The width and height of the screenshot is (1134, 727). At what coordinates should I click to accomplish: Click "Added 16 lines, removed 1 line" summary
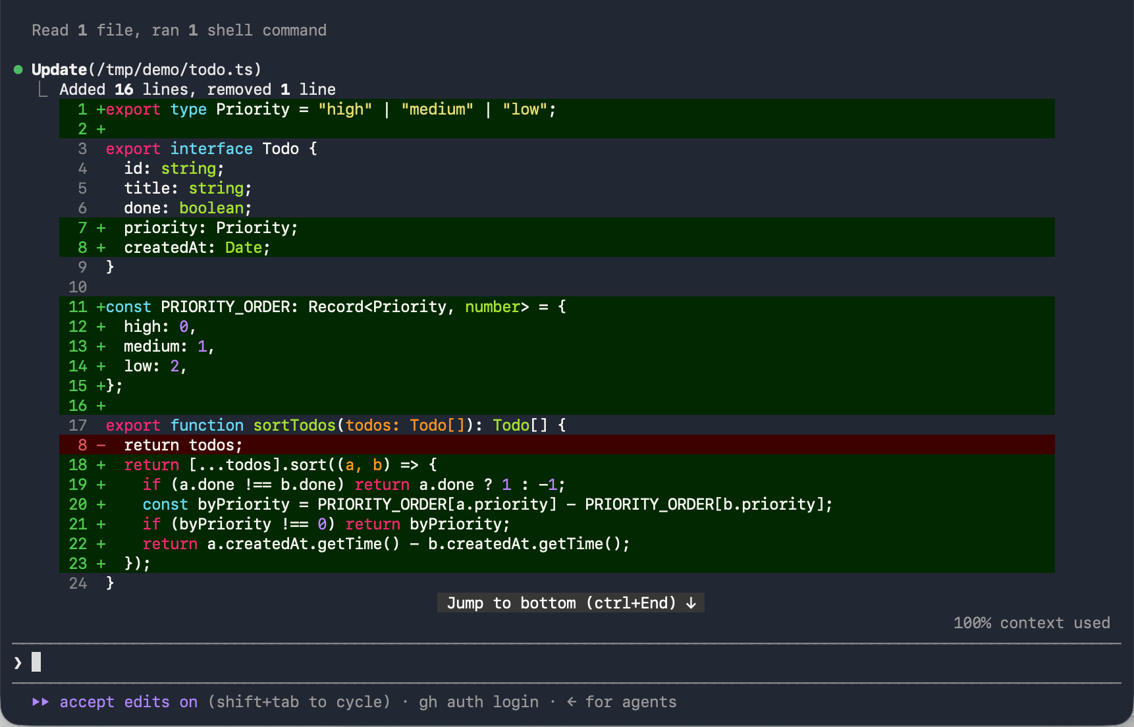[198, 89]
